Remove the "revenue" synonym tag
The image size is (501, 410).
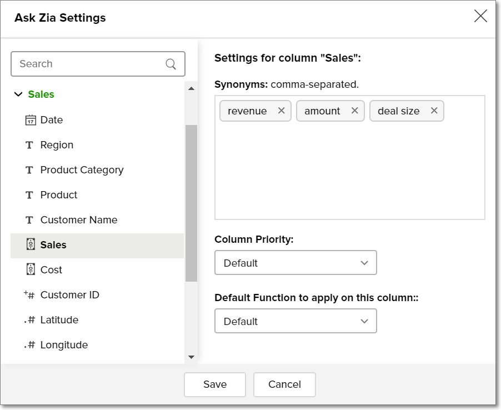(281, 111)
